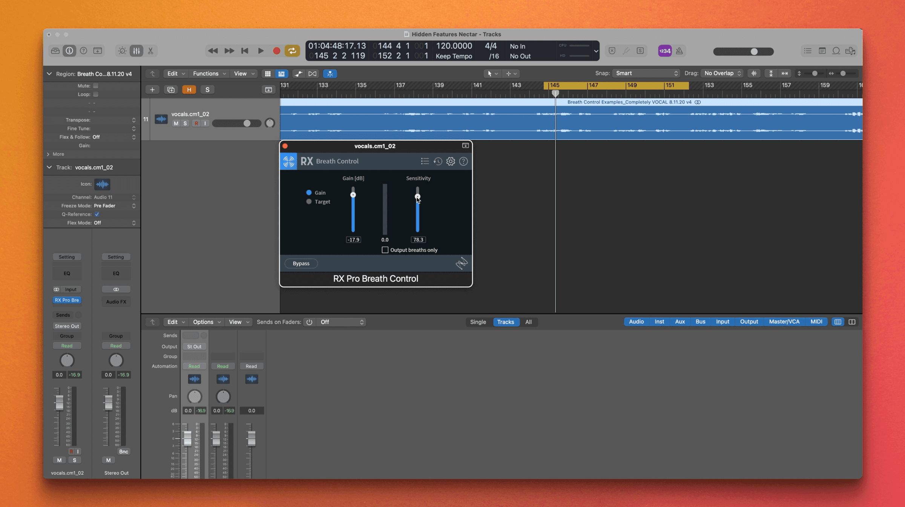
Task: Toggle the metronome click icon
Action: click(x=680, y=51)
